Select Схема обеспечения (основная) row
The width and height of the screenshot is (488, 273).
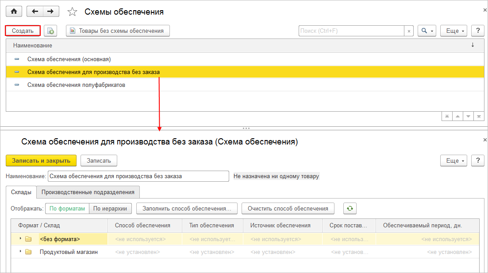pos(245,59)
